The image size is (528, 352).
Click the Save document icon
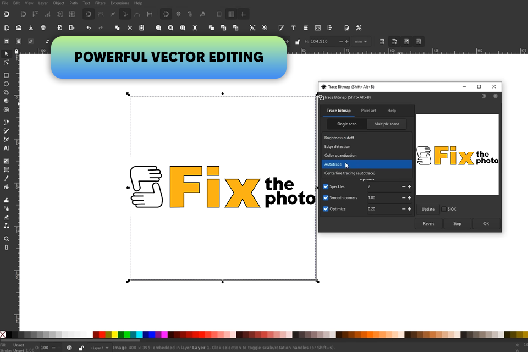pyautogui.click(x=31, y=28)
